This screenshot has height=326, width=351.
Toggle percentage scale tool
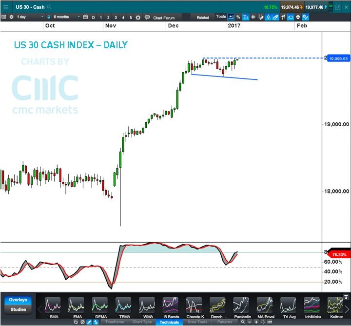238,17
